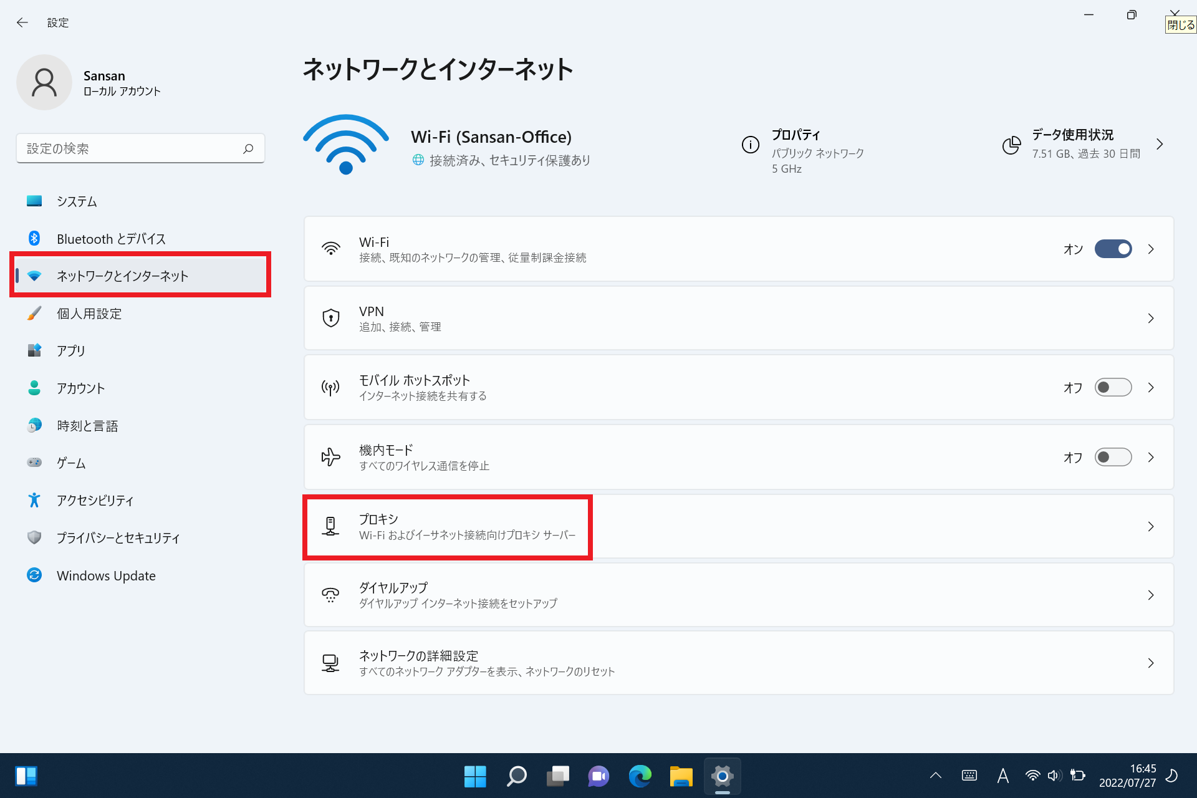
Task: Click the properties info icon
Action: click(750, 145)
